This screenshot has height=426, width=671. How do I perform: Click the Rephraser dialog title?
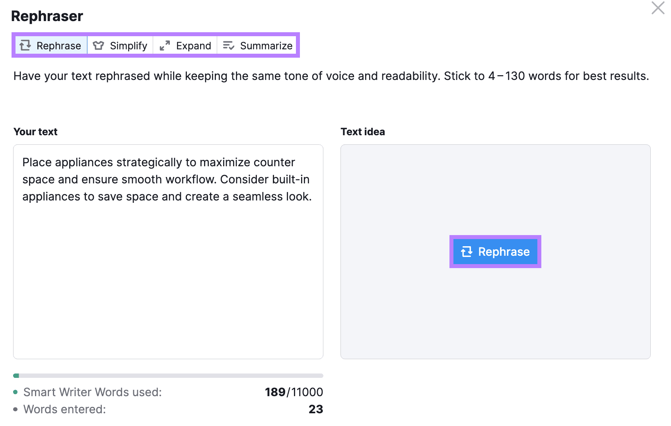[x=47, y=16]
